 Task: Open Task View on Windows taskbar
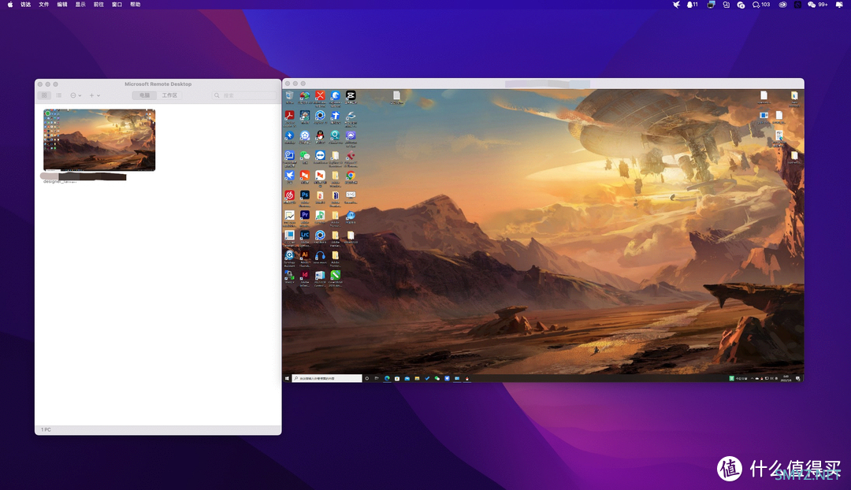click(x=377, y=378)
